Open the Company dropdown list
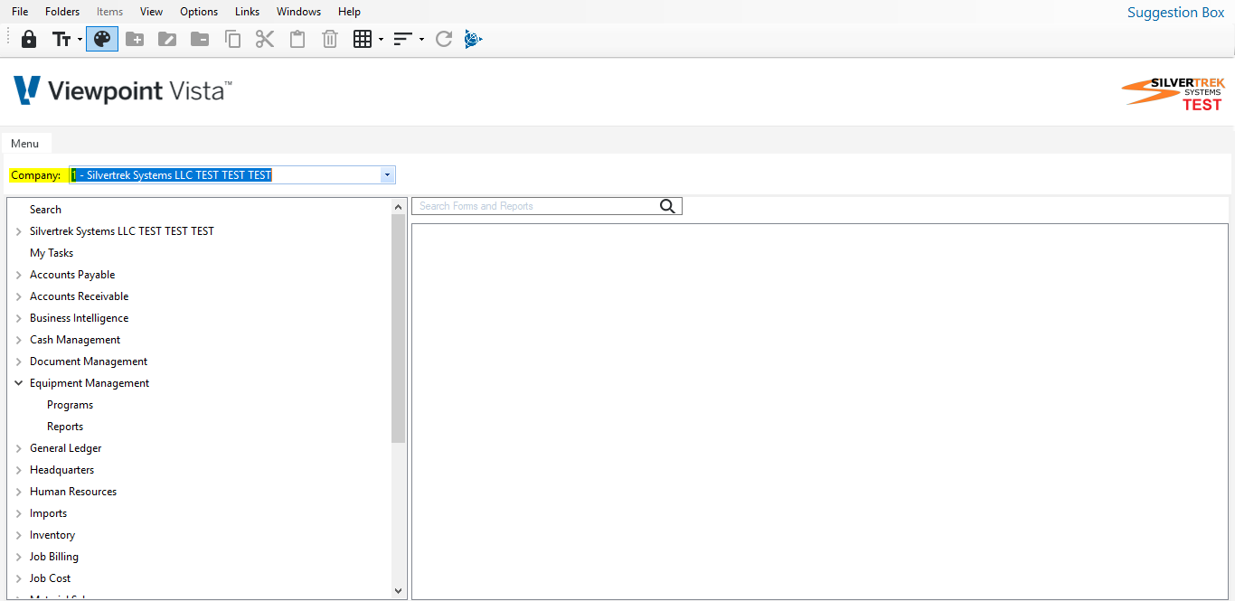 387,175
